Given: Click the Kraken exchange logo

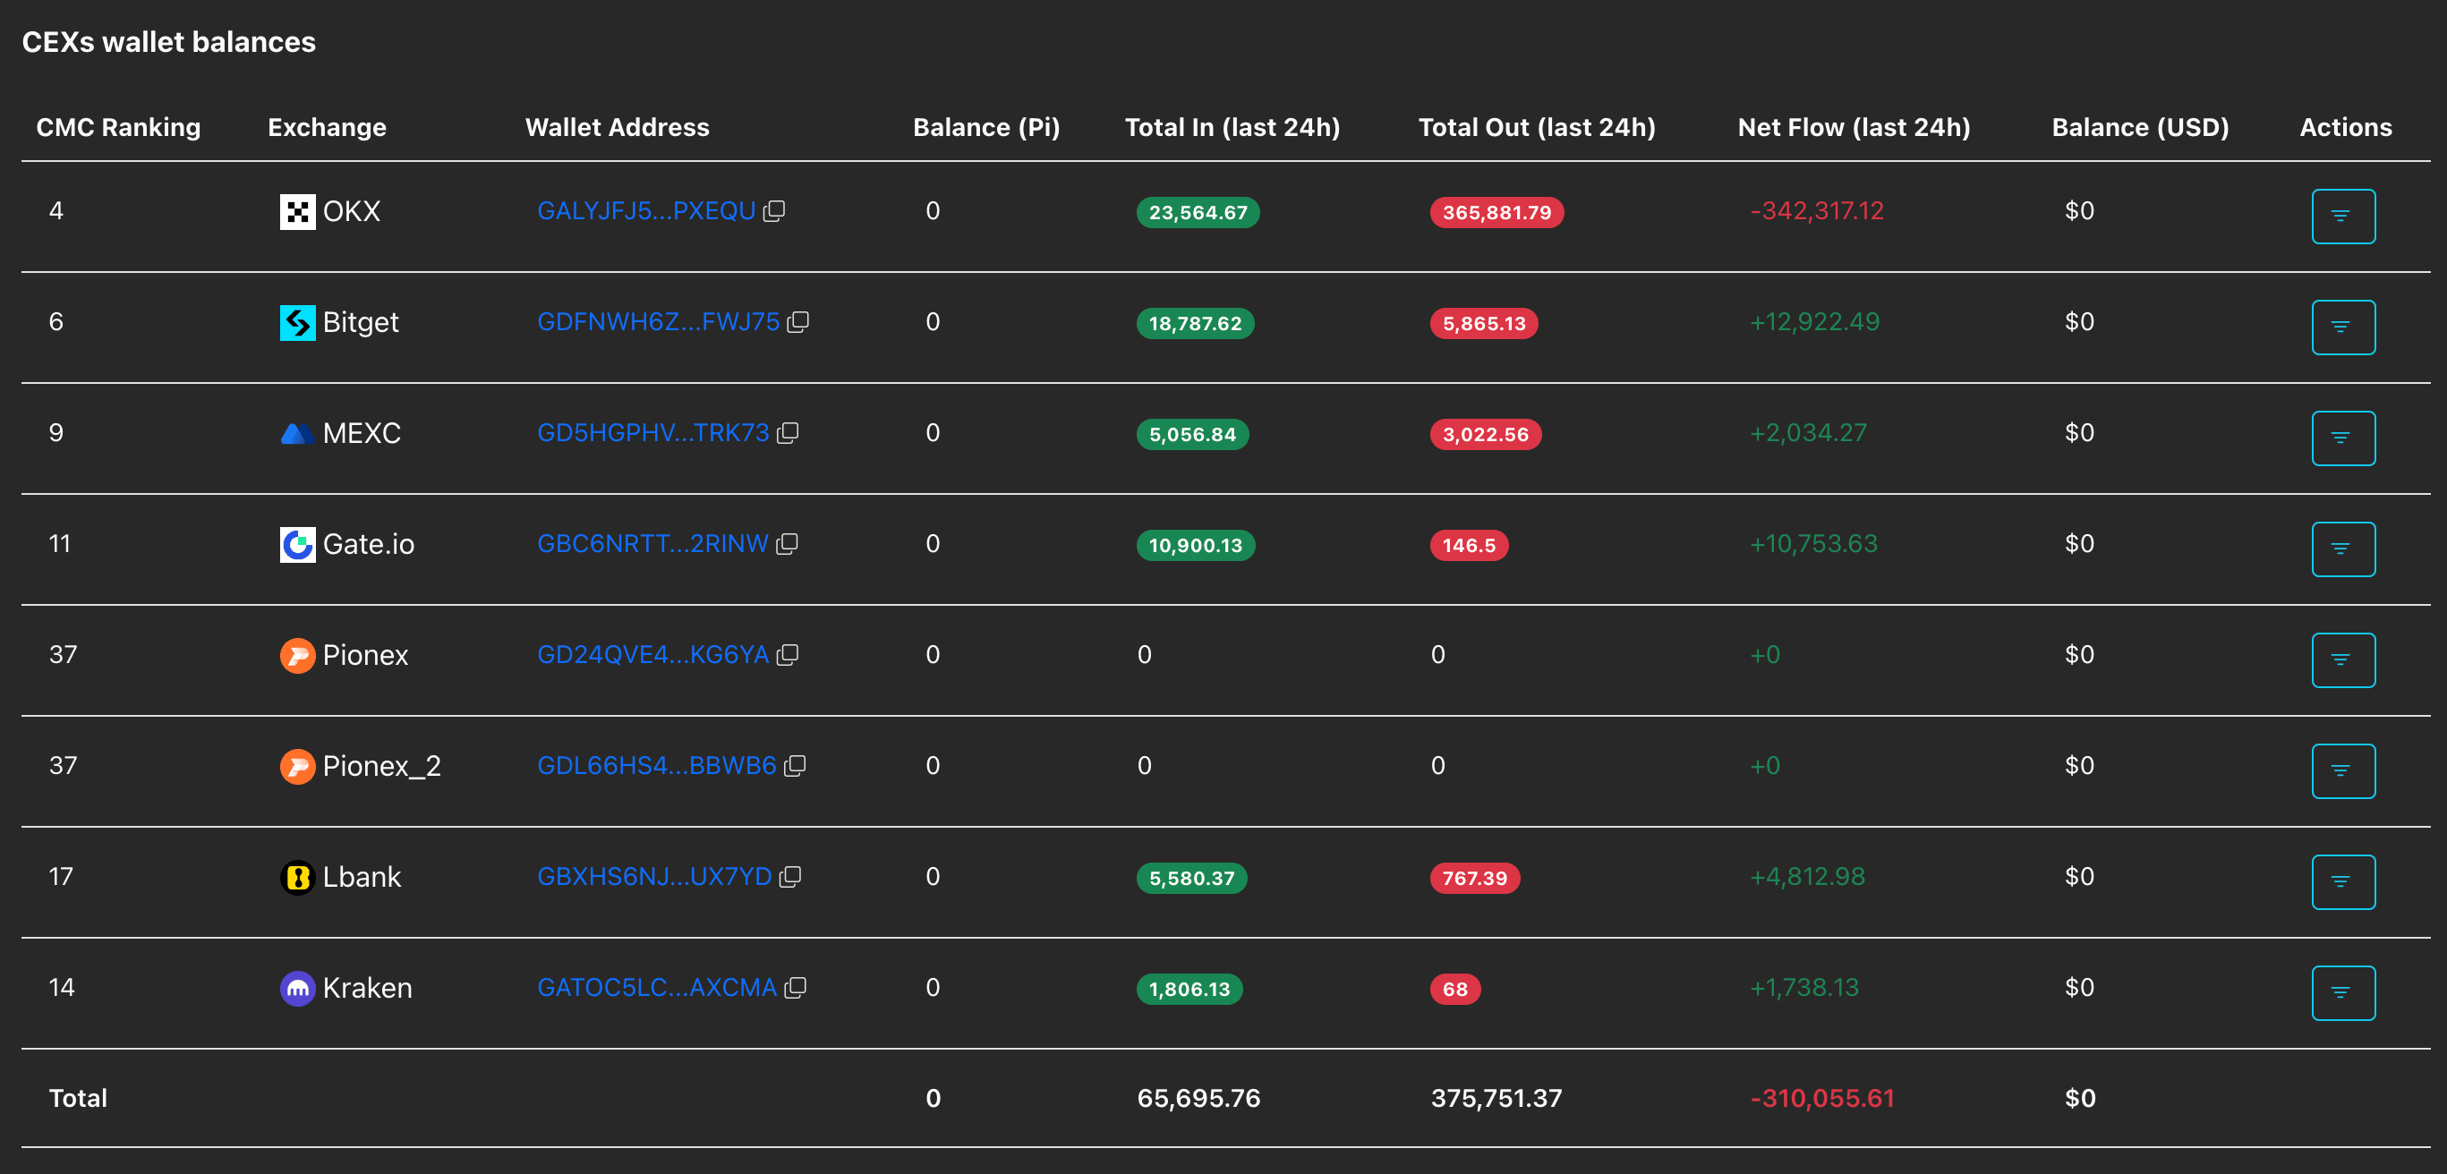Looking at the screenshot, I should [297, 989].
